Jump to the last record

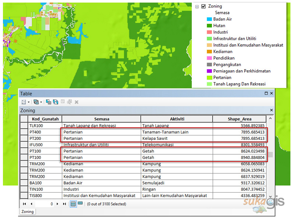[64, 204]
